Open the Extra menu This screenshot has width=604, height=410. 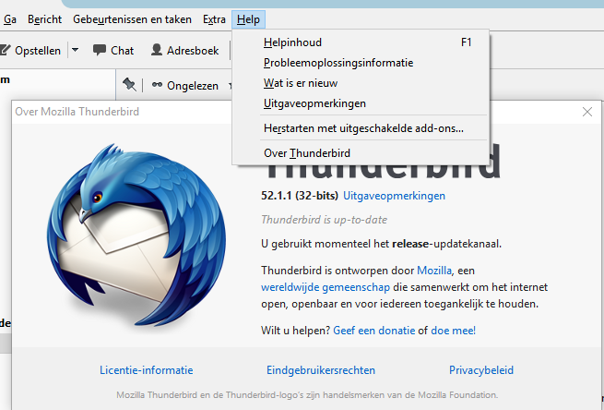[214, 19]
